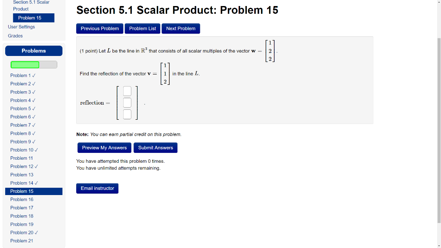
Task: Click the Problems panel header
Action: [34, 50]
